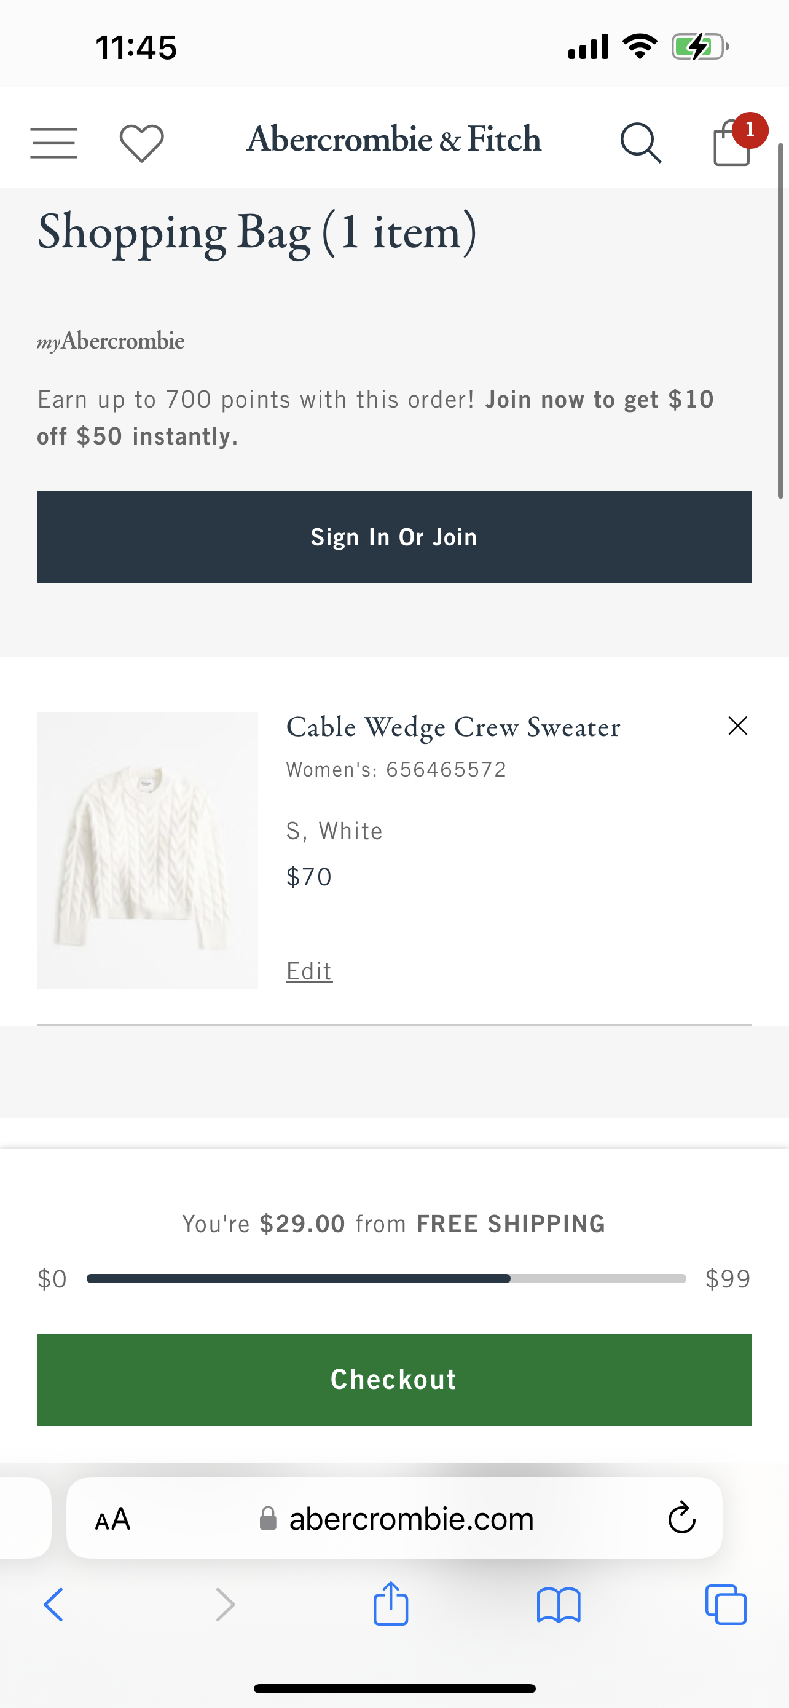Open Safari reader text size options
The image size is (789, 1708).
[112, 1519]
